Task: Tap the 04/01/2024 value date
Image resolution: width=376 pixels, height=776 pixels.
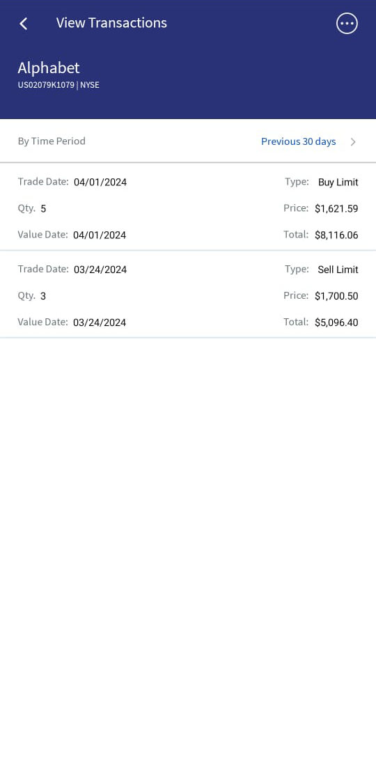Action: point(100,235)
